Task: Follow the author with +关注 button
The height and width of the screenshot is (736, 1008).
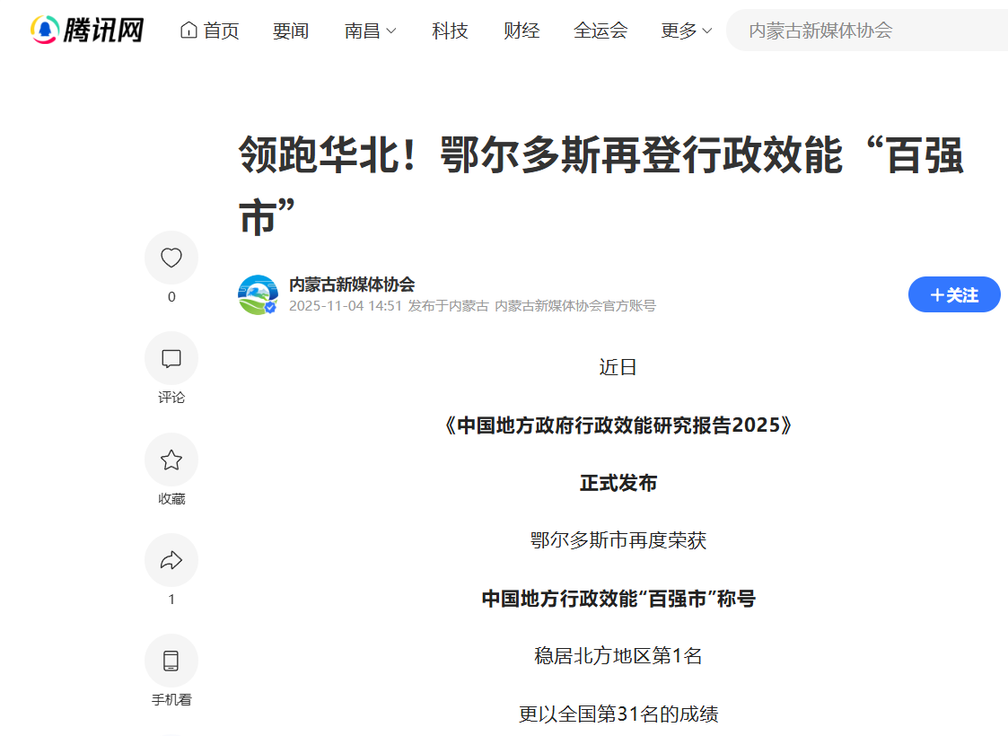Action: (953, 294)
